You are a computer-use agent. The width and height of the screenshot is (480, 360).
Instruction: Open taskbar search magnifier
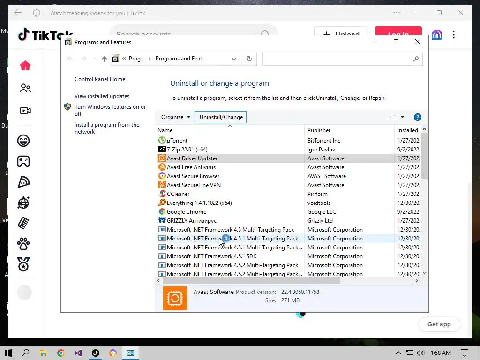pos(26,353)
